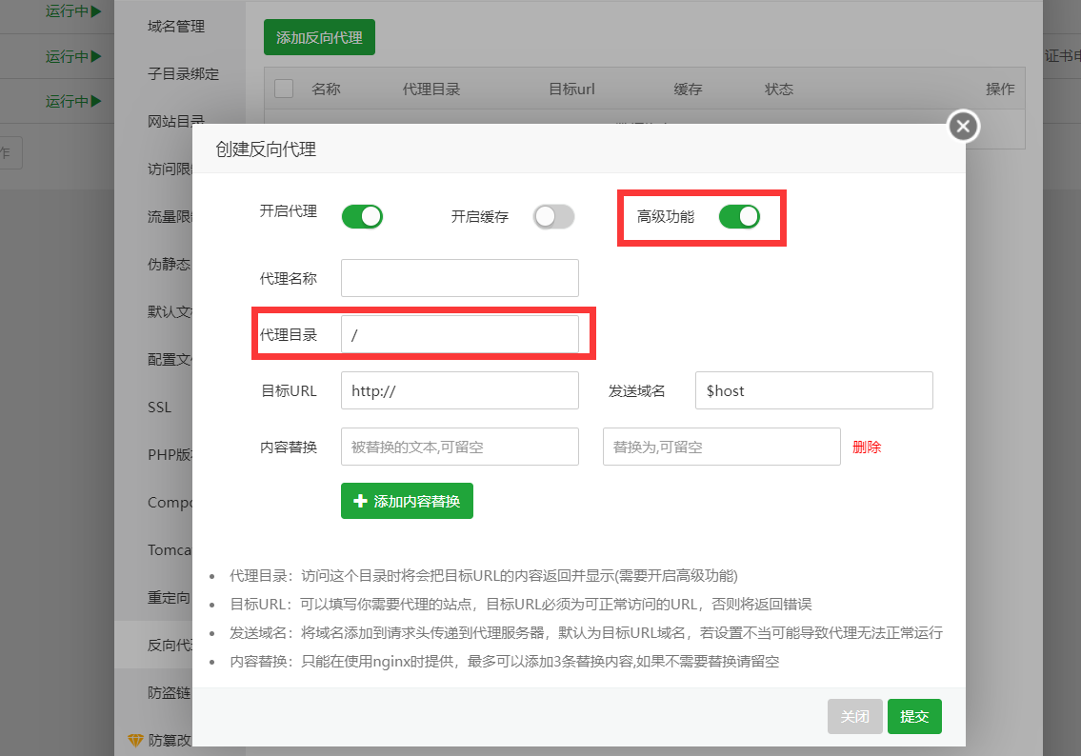1081x756 pixels.
Task: Select 子目录绑定 menu item
Action: click(183, 73)
